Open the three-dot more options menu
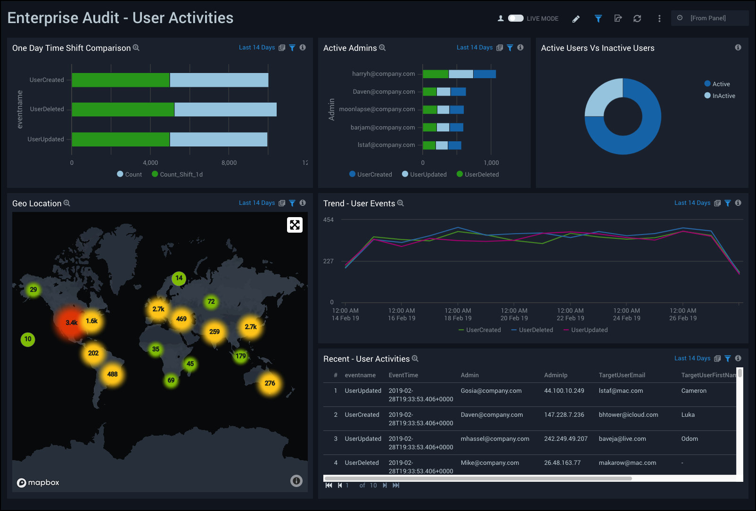This screenshot has width=756, height=511. (659, 18)
